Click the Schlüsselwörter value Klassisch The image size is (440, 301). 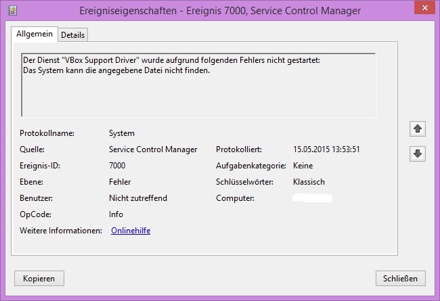[x=309, y=182]
